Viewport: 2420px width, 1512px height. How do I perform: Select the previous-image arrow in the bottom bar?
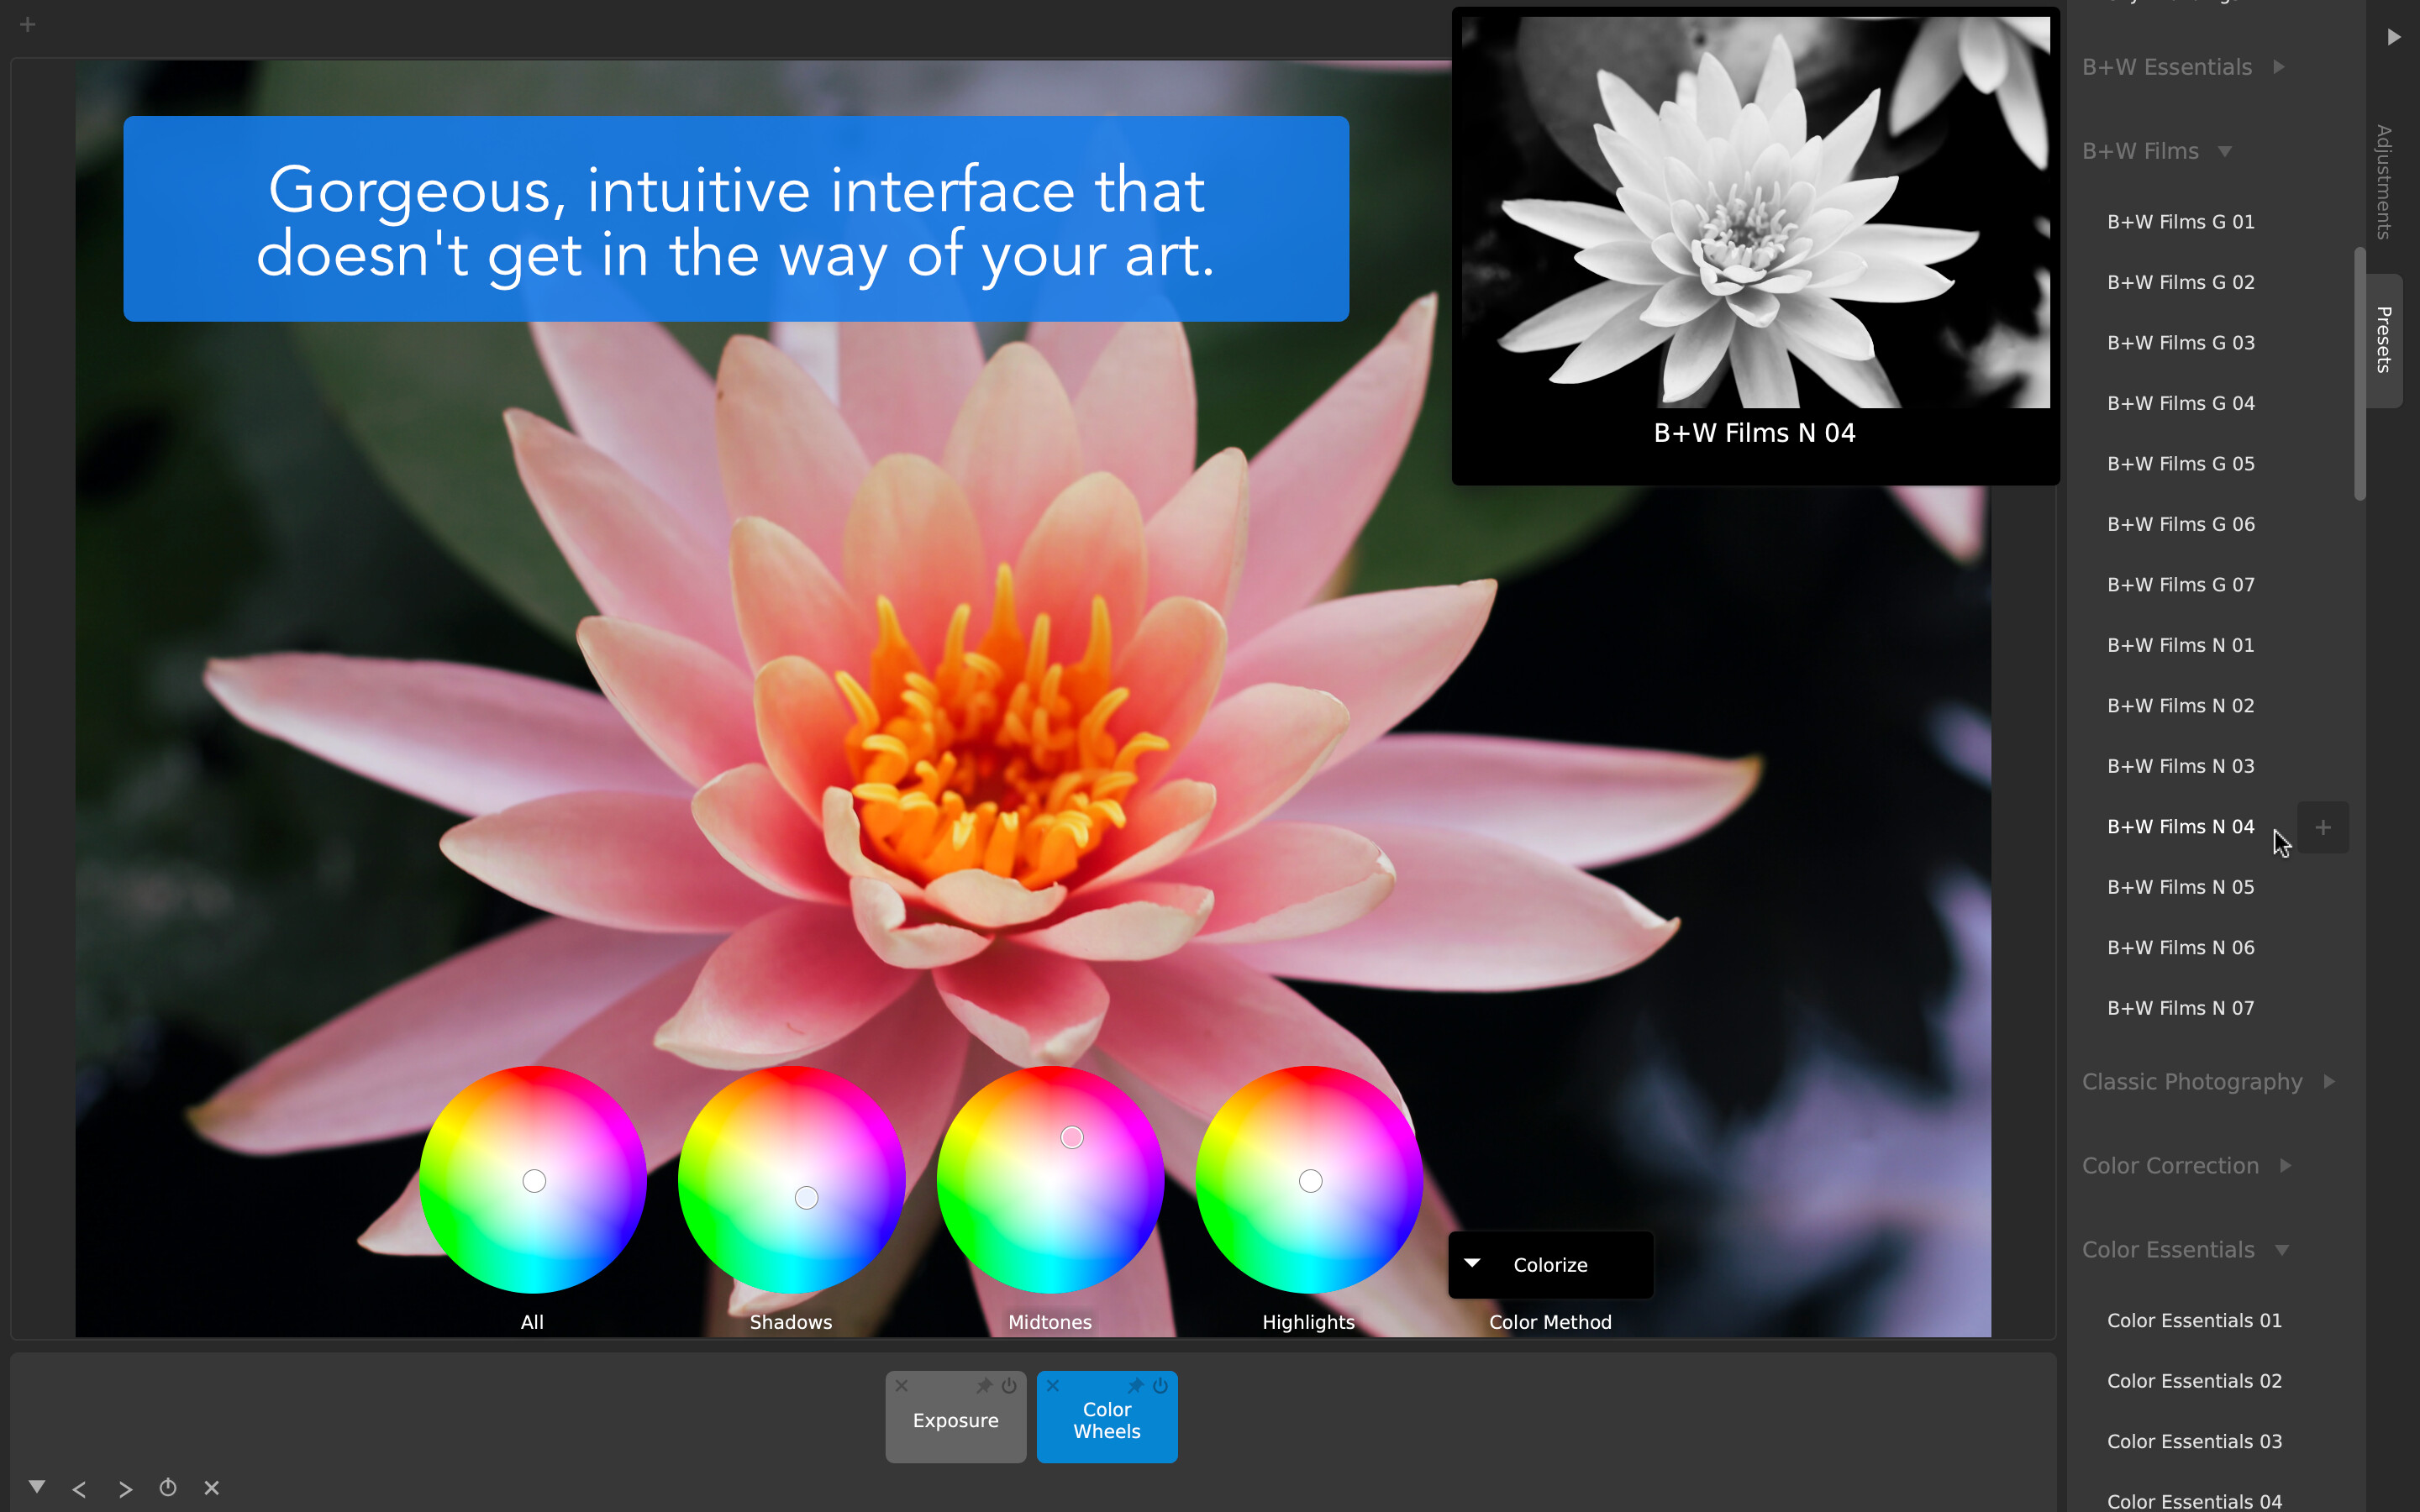tap(80, 1488)
